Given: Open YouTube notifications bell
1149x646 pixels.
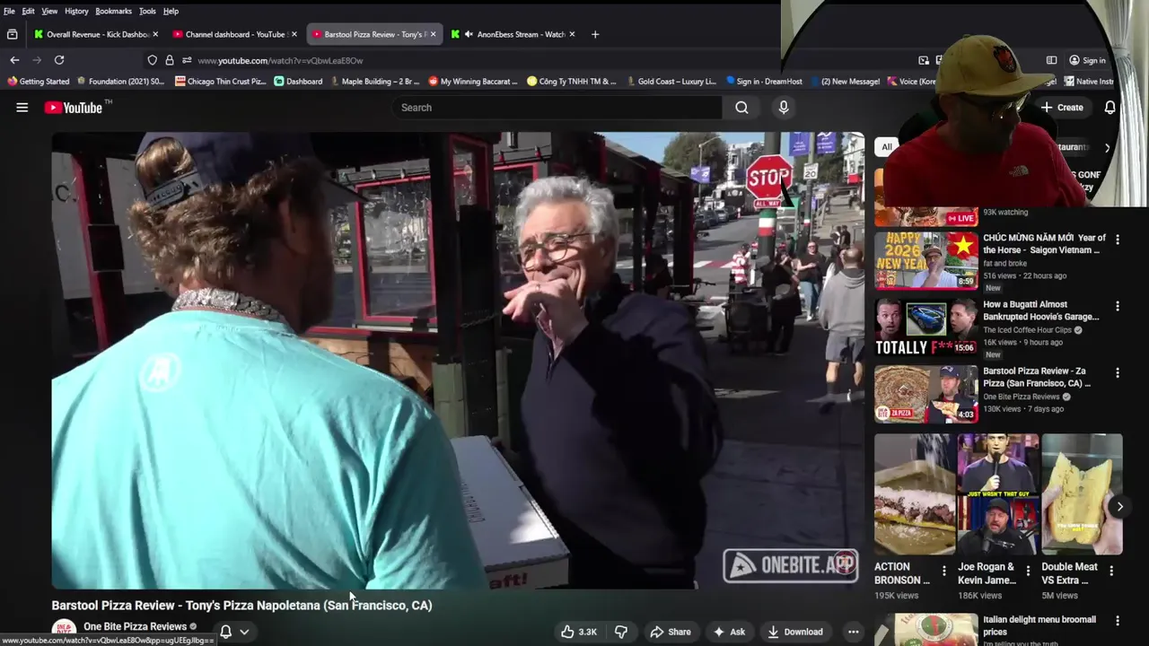Looking at the screenshot, I should tap(1110, 108).
